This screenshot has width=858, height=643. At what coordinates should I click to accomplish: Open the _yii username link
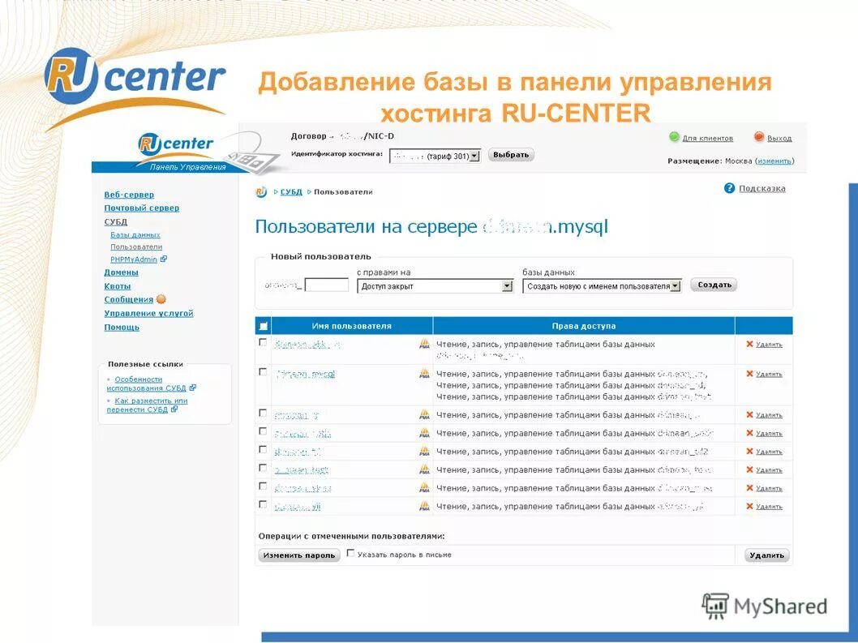[x=297, y=507]
